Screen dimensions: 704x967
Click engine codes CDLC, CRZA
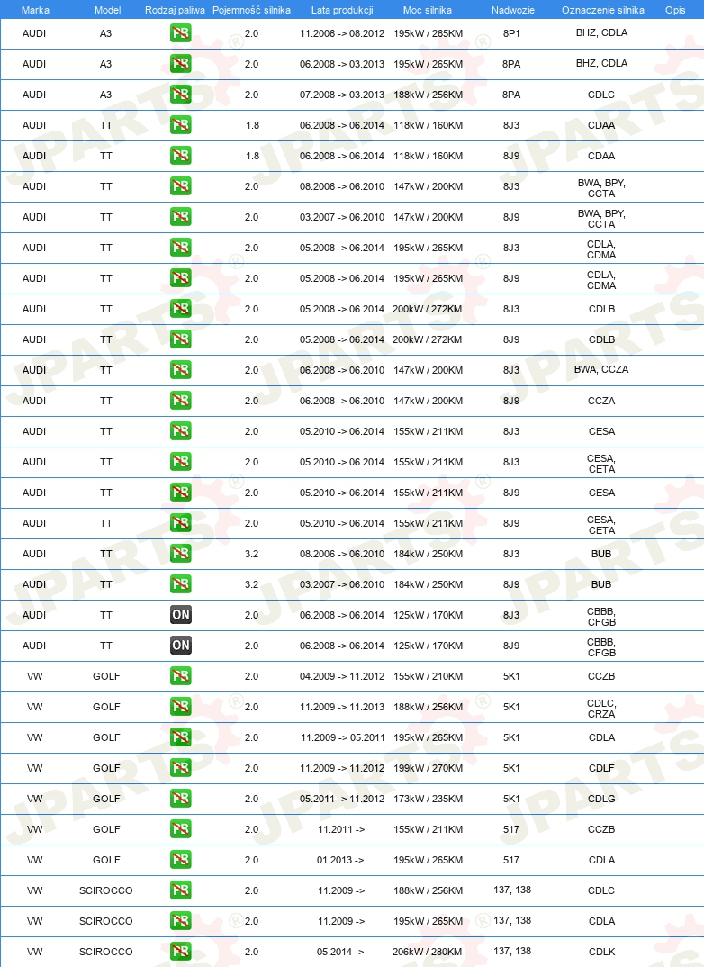601,709
